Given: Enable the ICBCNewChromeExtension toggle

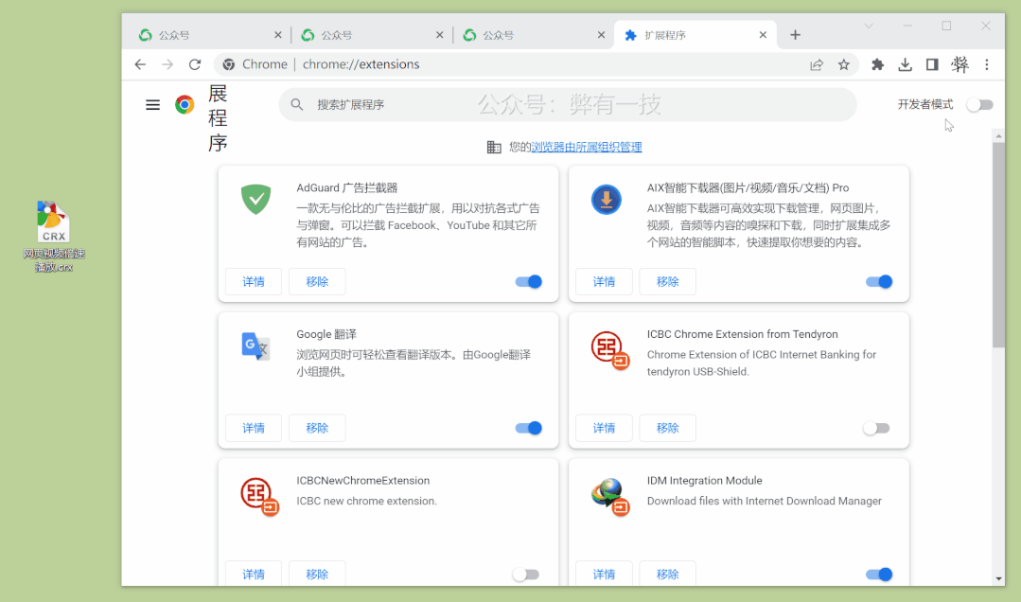Looking at the screenshot, I should (526, 574).
